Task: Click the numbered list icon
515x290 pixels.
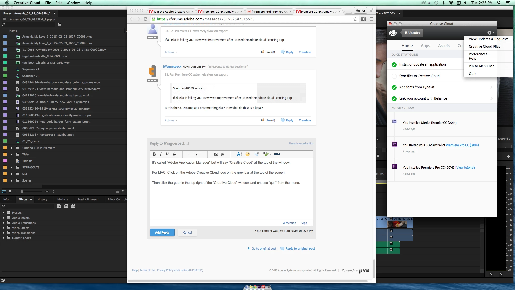Action: [x=199, y=154]
